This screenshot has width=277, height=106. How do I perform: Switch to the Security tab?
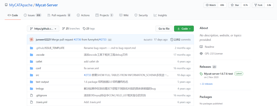141,15
